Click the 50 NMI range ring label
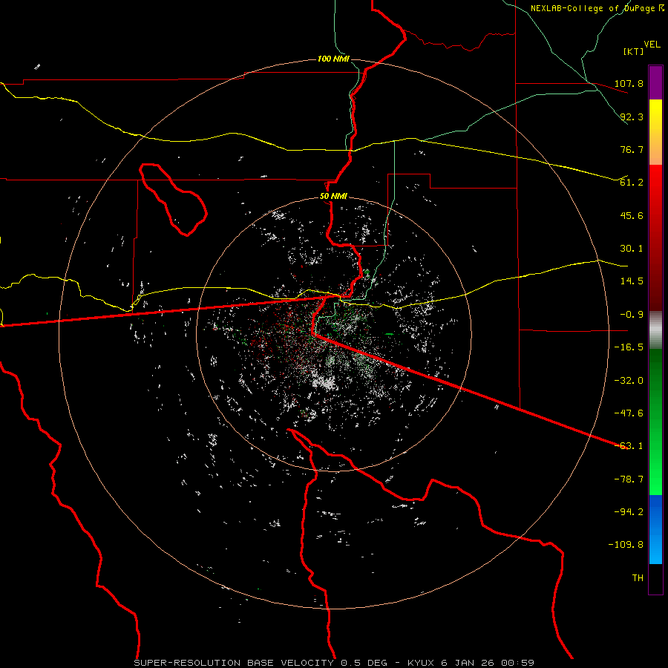The width and height of the screenshot is (668, 668). click(x=333, y=197)
